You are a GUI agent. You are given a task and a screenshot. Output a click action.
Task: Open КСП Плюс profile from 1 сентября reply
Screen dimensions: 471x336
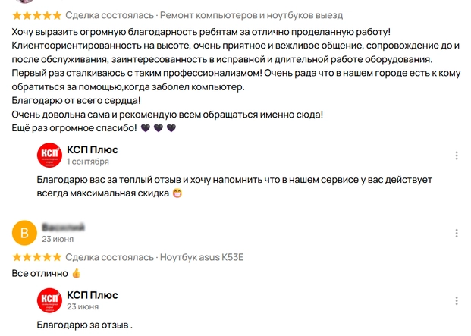(x=92, y=149)
